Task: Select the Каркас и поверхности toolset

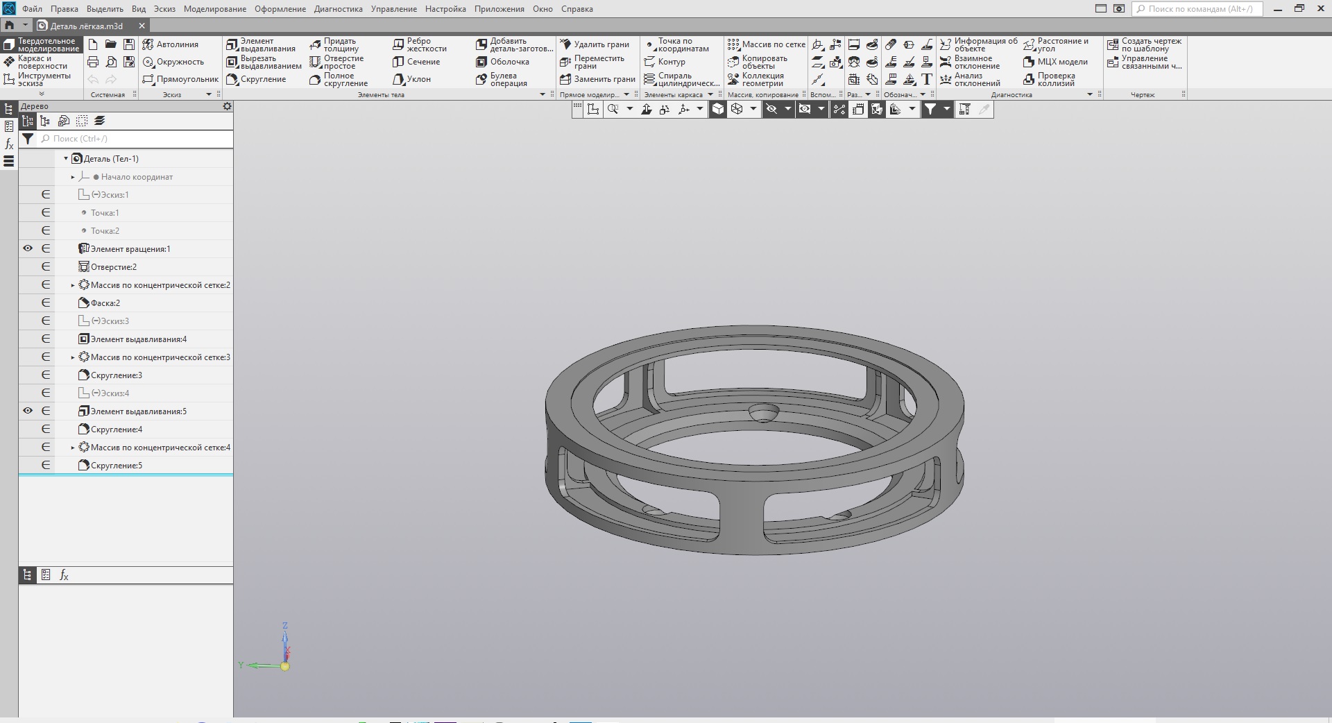Action: [42, 62]
